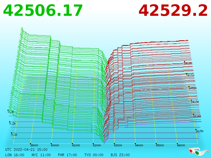Click the 0.1k depth axis label
211x158 pixels.
click(15, 135)
